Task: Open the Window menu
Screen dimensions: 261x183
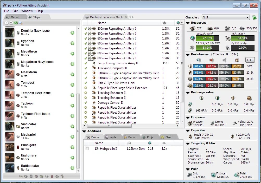Action: pyautogui.click(x=27, y=11)
